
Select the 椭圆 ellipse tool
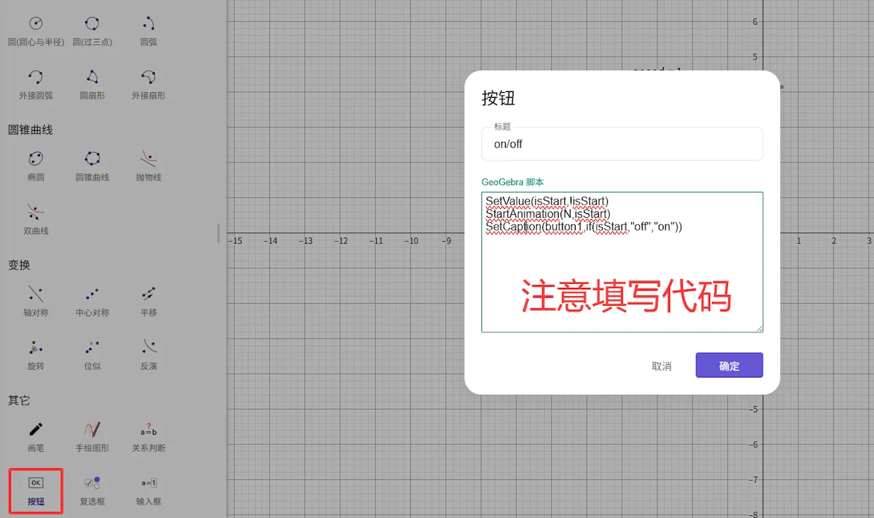click(x=36, y=166)
